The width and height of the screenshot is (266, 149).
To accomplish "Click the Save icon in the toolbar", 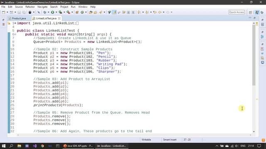I will pos(19,12).
